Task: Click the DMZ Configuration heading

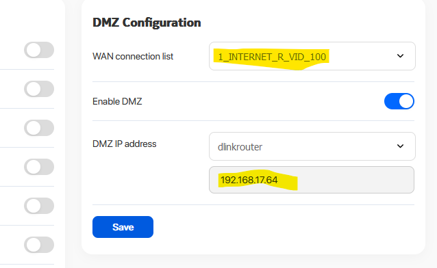Action: click(147, 23)
